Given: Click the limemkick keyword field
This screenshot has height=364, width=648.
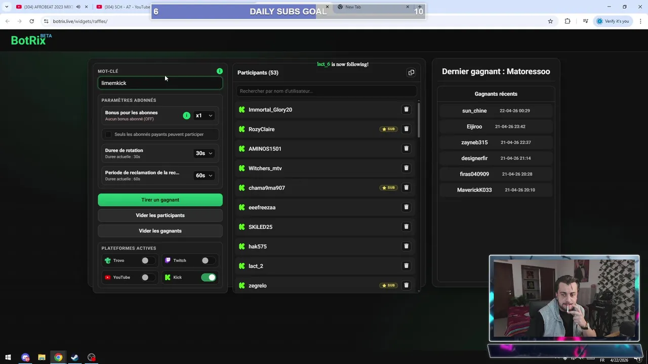Looking at the screenshot, I should (160, 83).
